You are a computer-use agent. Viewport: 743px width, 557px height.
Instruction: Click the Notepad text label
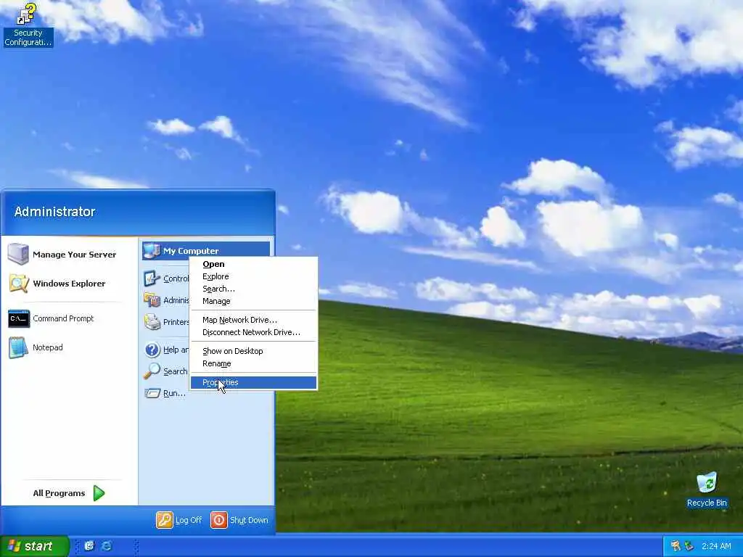pos(47,347)
